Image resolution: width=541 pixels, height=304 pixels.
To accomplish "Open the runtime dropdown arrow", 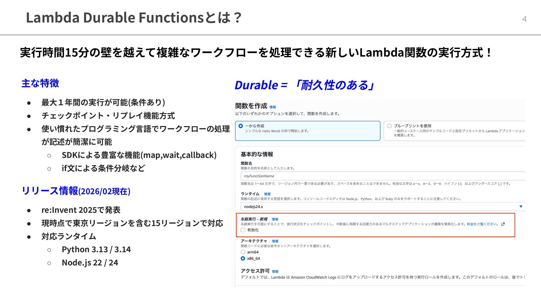I will pyautogui.click(x=521, y=207).
